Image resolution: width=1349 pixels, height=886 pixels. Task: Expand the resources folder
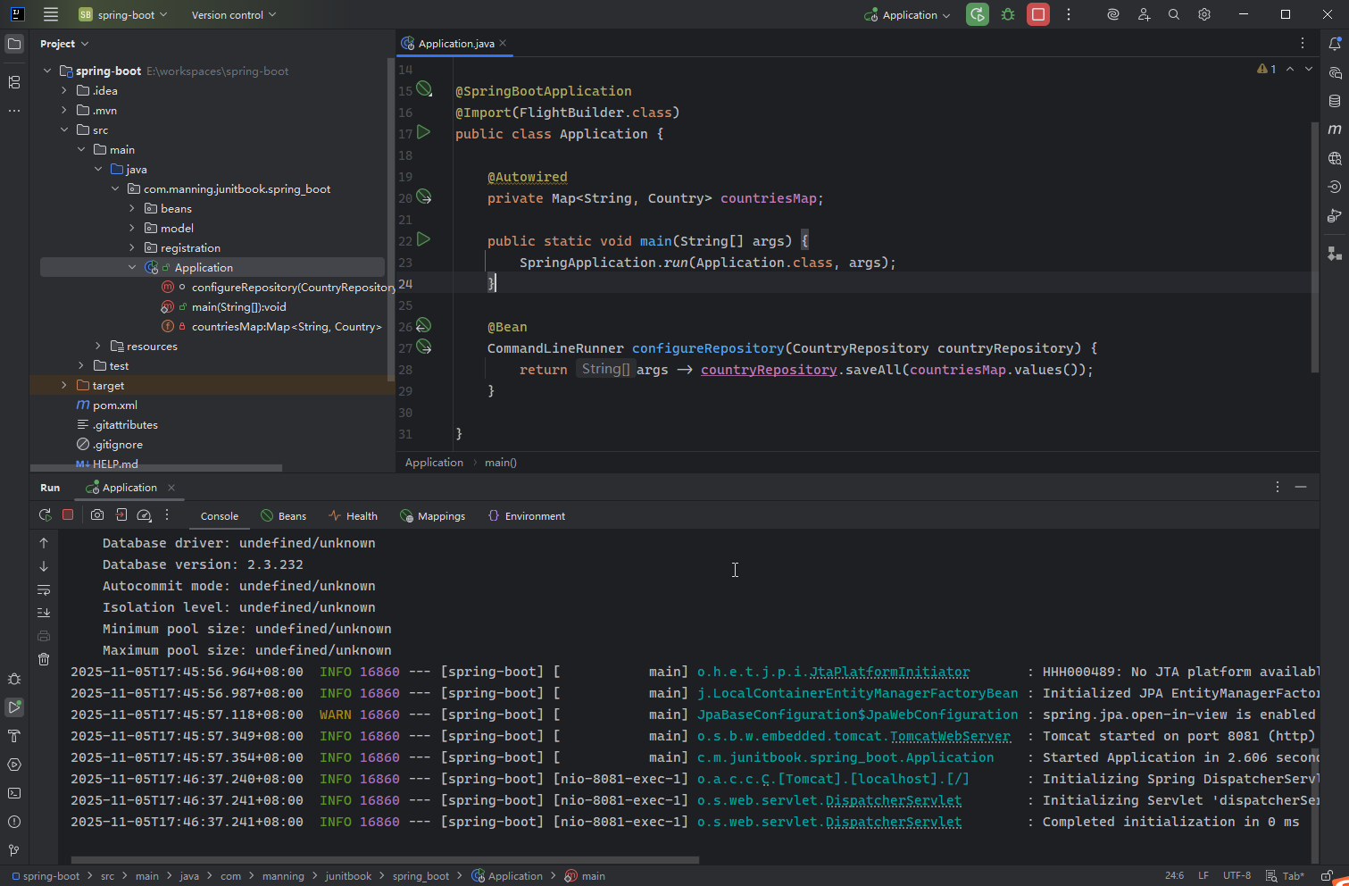tap(98, 347)
